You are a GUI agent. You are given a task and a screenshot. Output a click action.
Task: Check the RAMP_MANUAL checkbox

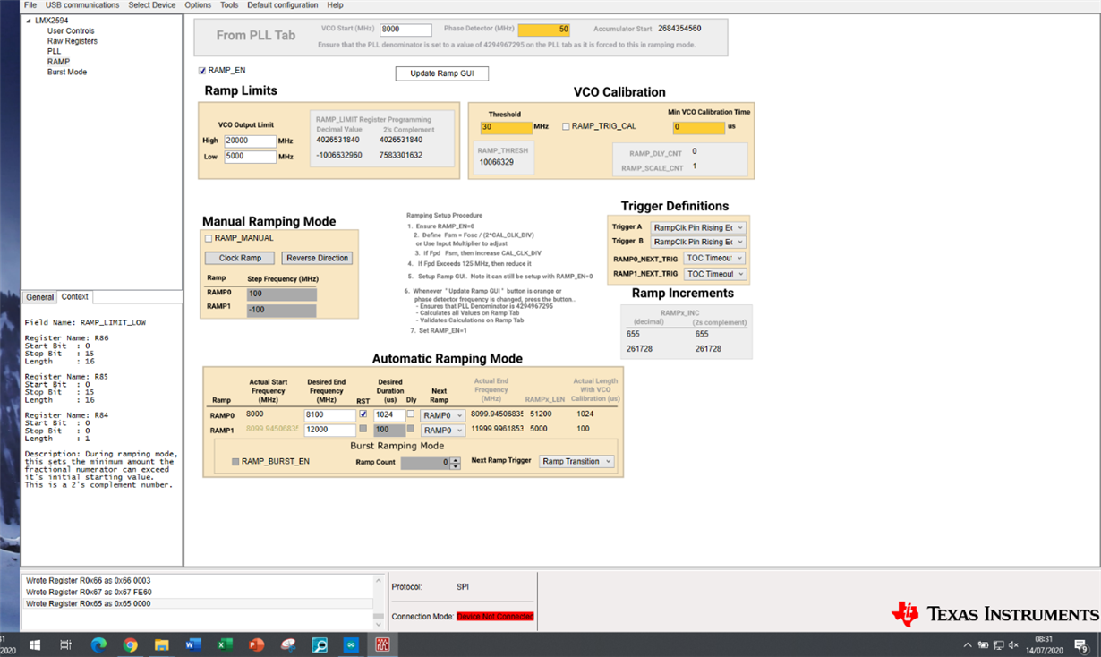[209, 238]
